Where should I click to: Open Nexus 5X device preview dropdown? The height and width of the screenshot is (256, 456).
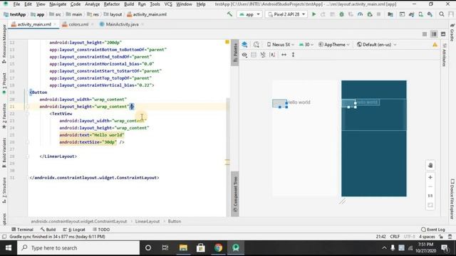click(x=280, y=44)
